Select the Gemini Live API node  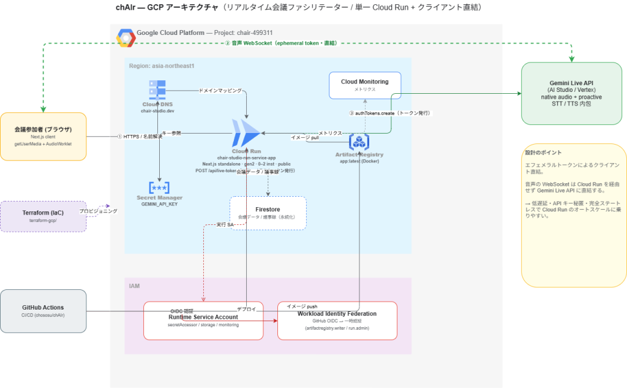(571, 93)
